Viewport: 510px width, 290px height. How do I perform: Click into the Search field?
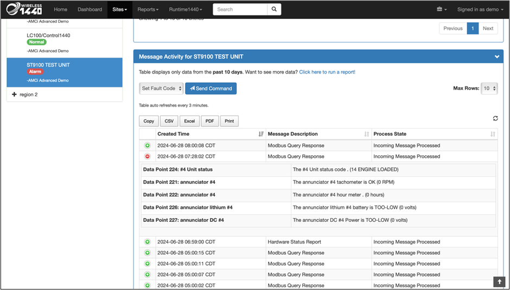point(240,9)
